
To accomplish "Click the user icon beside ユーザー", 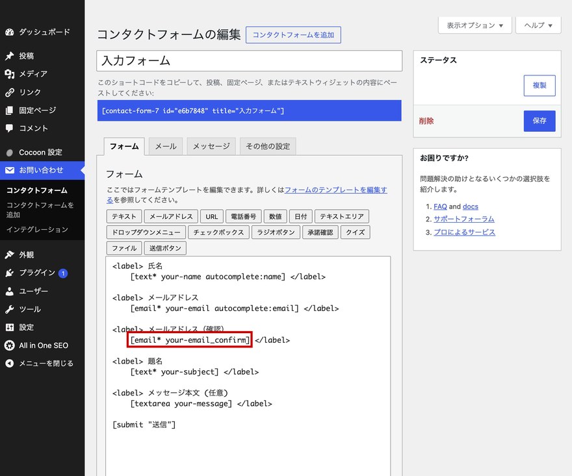I will pyautogui.click(x=10, y=291).
